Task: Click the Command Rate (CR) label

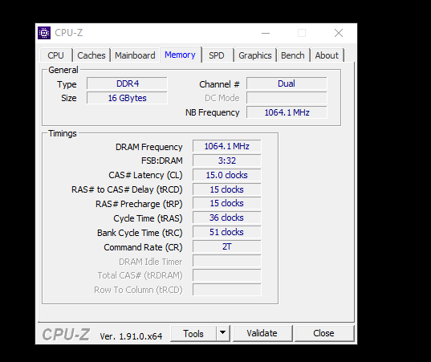Action: 143,247
